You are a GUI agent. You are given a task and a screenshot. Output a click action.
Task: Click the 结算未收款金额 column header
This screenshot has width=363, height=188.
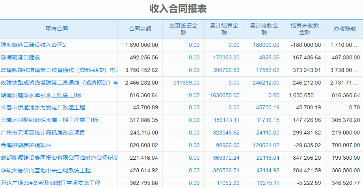(x=305, y=29)
